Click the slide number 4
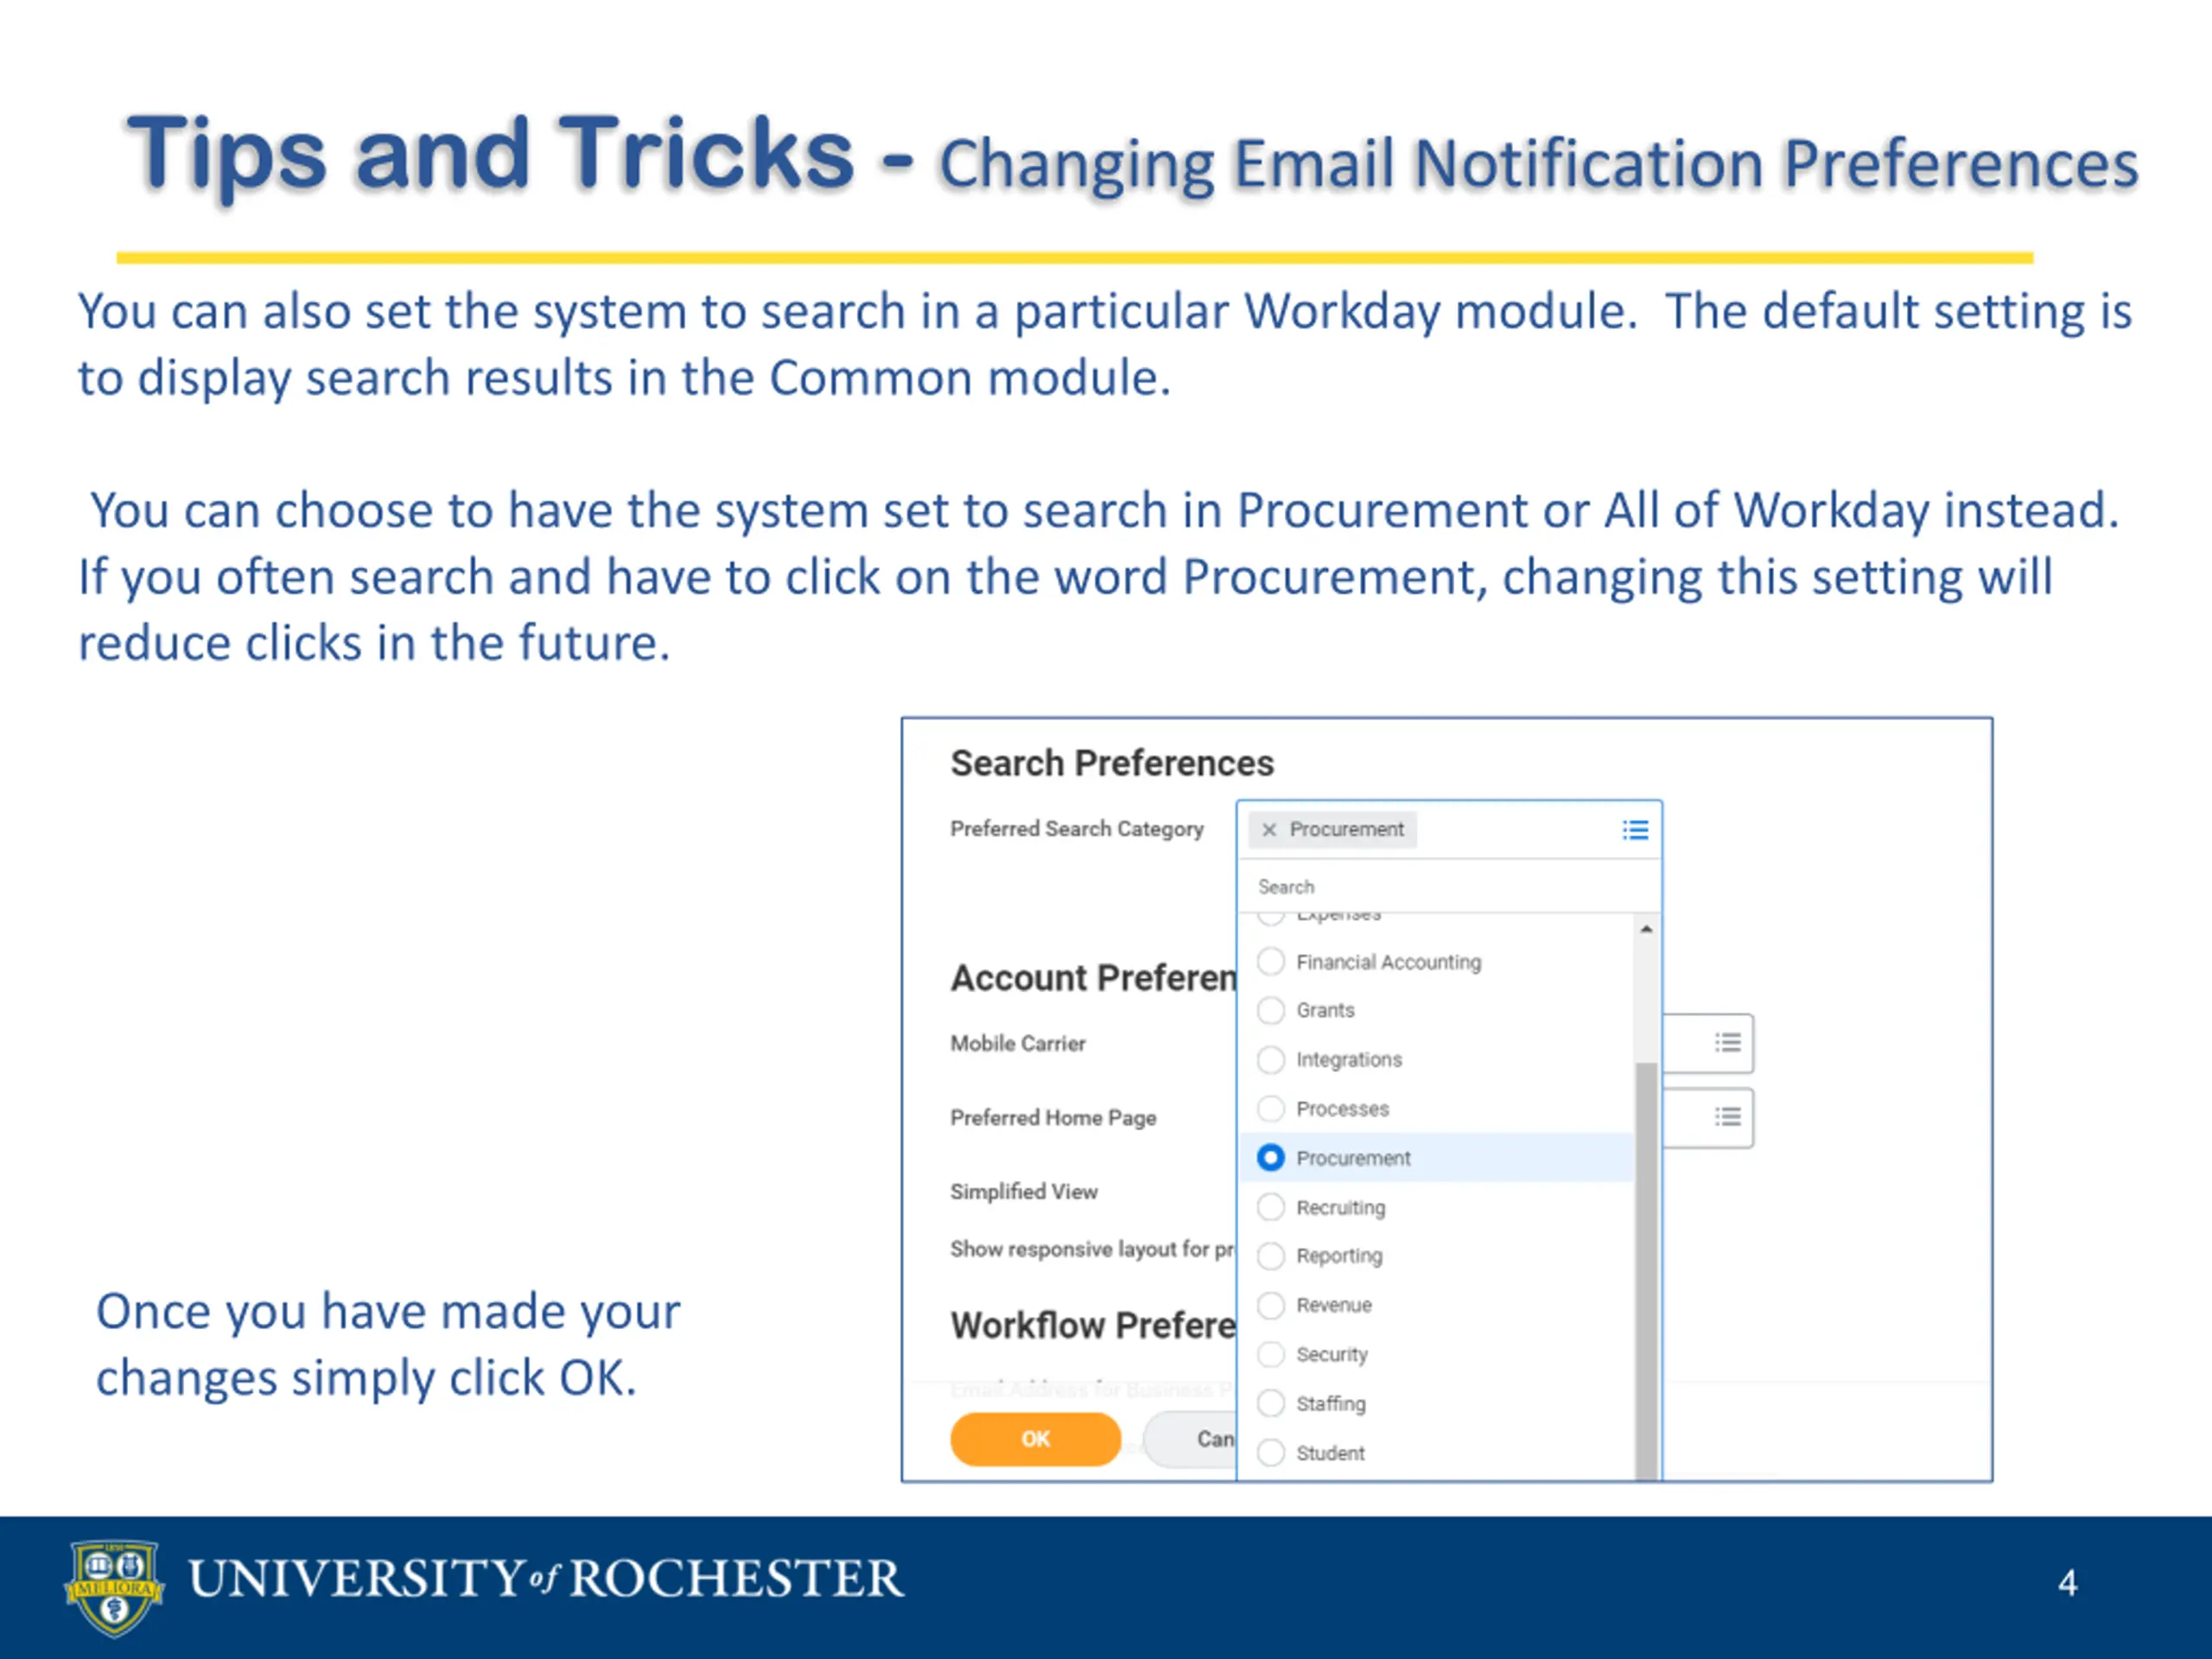The width and height of the screenshot is (2212, 1659). [x=2067, y=1583]
